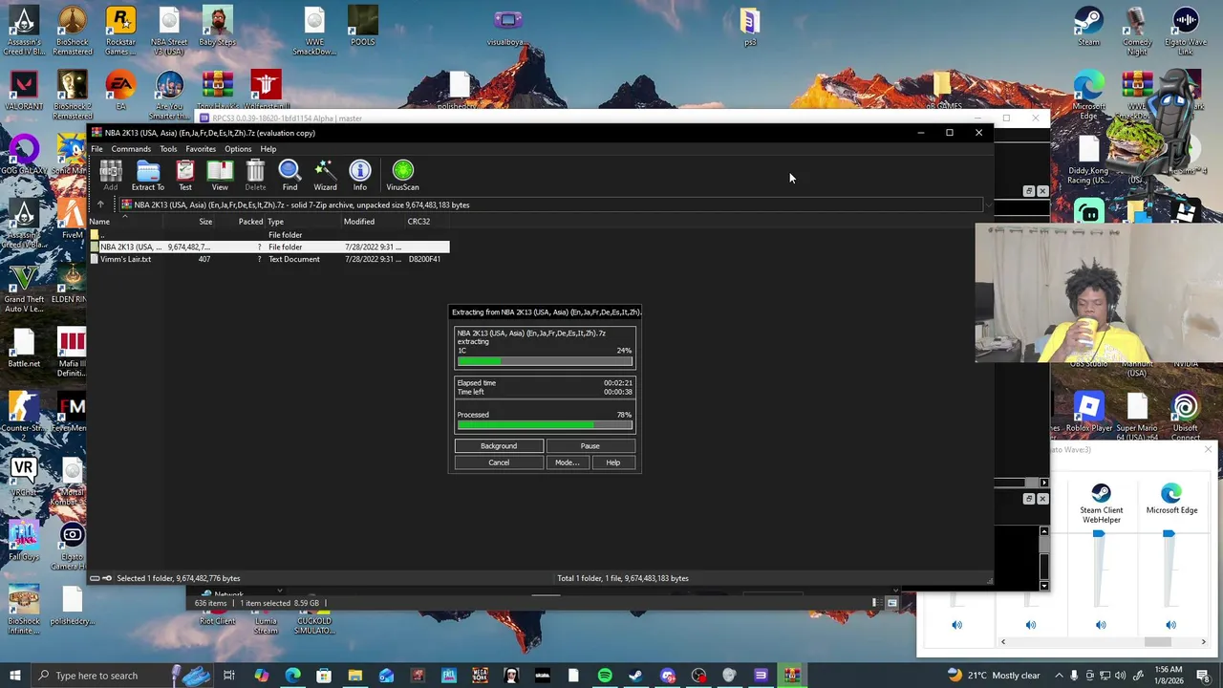The width and height of the screenshot is (1223, 688).
Task: Open the File menu in WinRAR
Action: [x=97, y=149]
